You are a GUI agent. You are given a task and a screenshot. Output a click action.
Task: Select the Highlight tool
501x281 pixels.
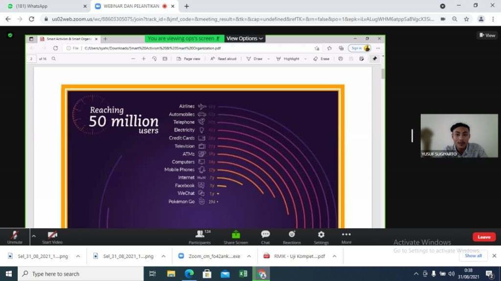pos(288,59)
